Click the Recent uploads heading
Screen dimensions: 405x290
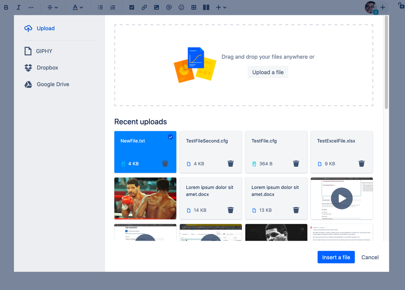click(141, 122)
